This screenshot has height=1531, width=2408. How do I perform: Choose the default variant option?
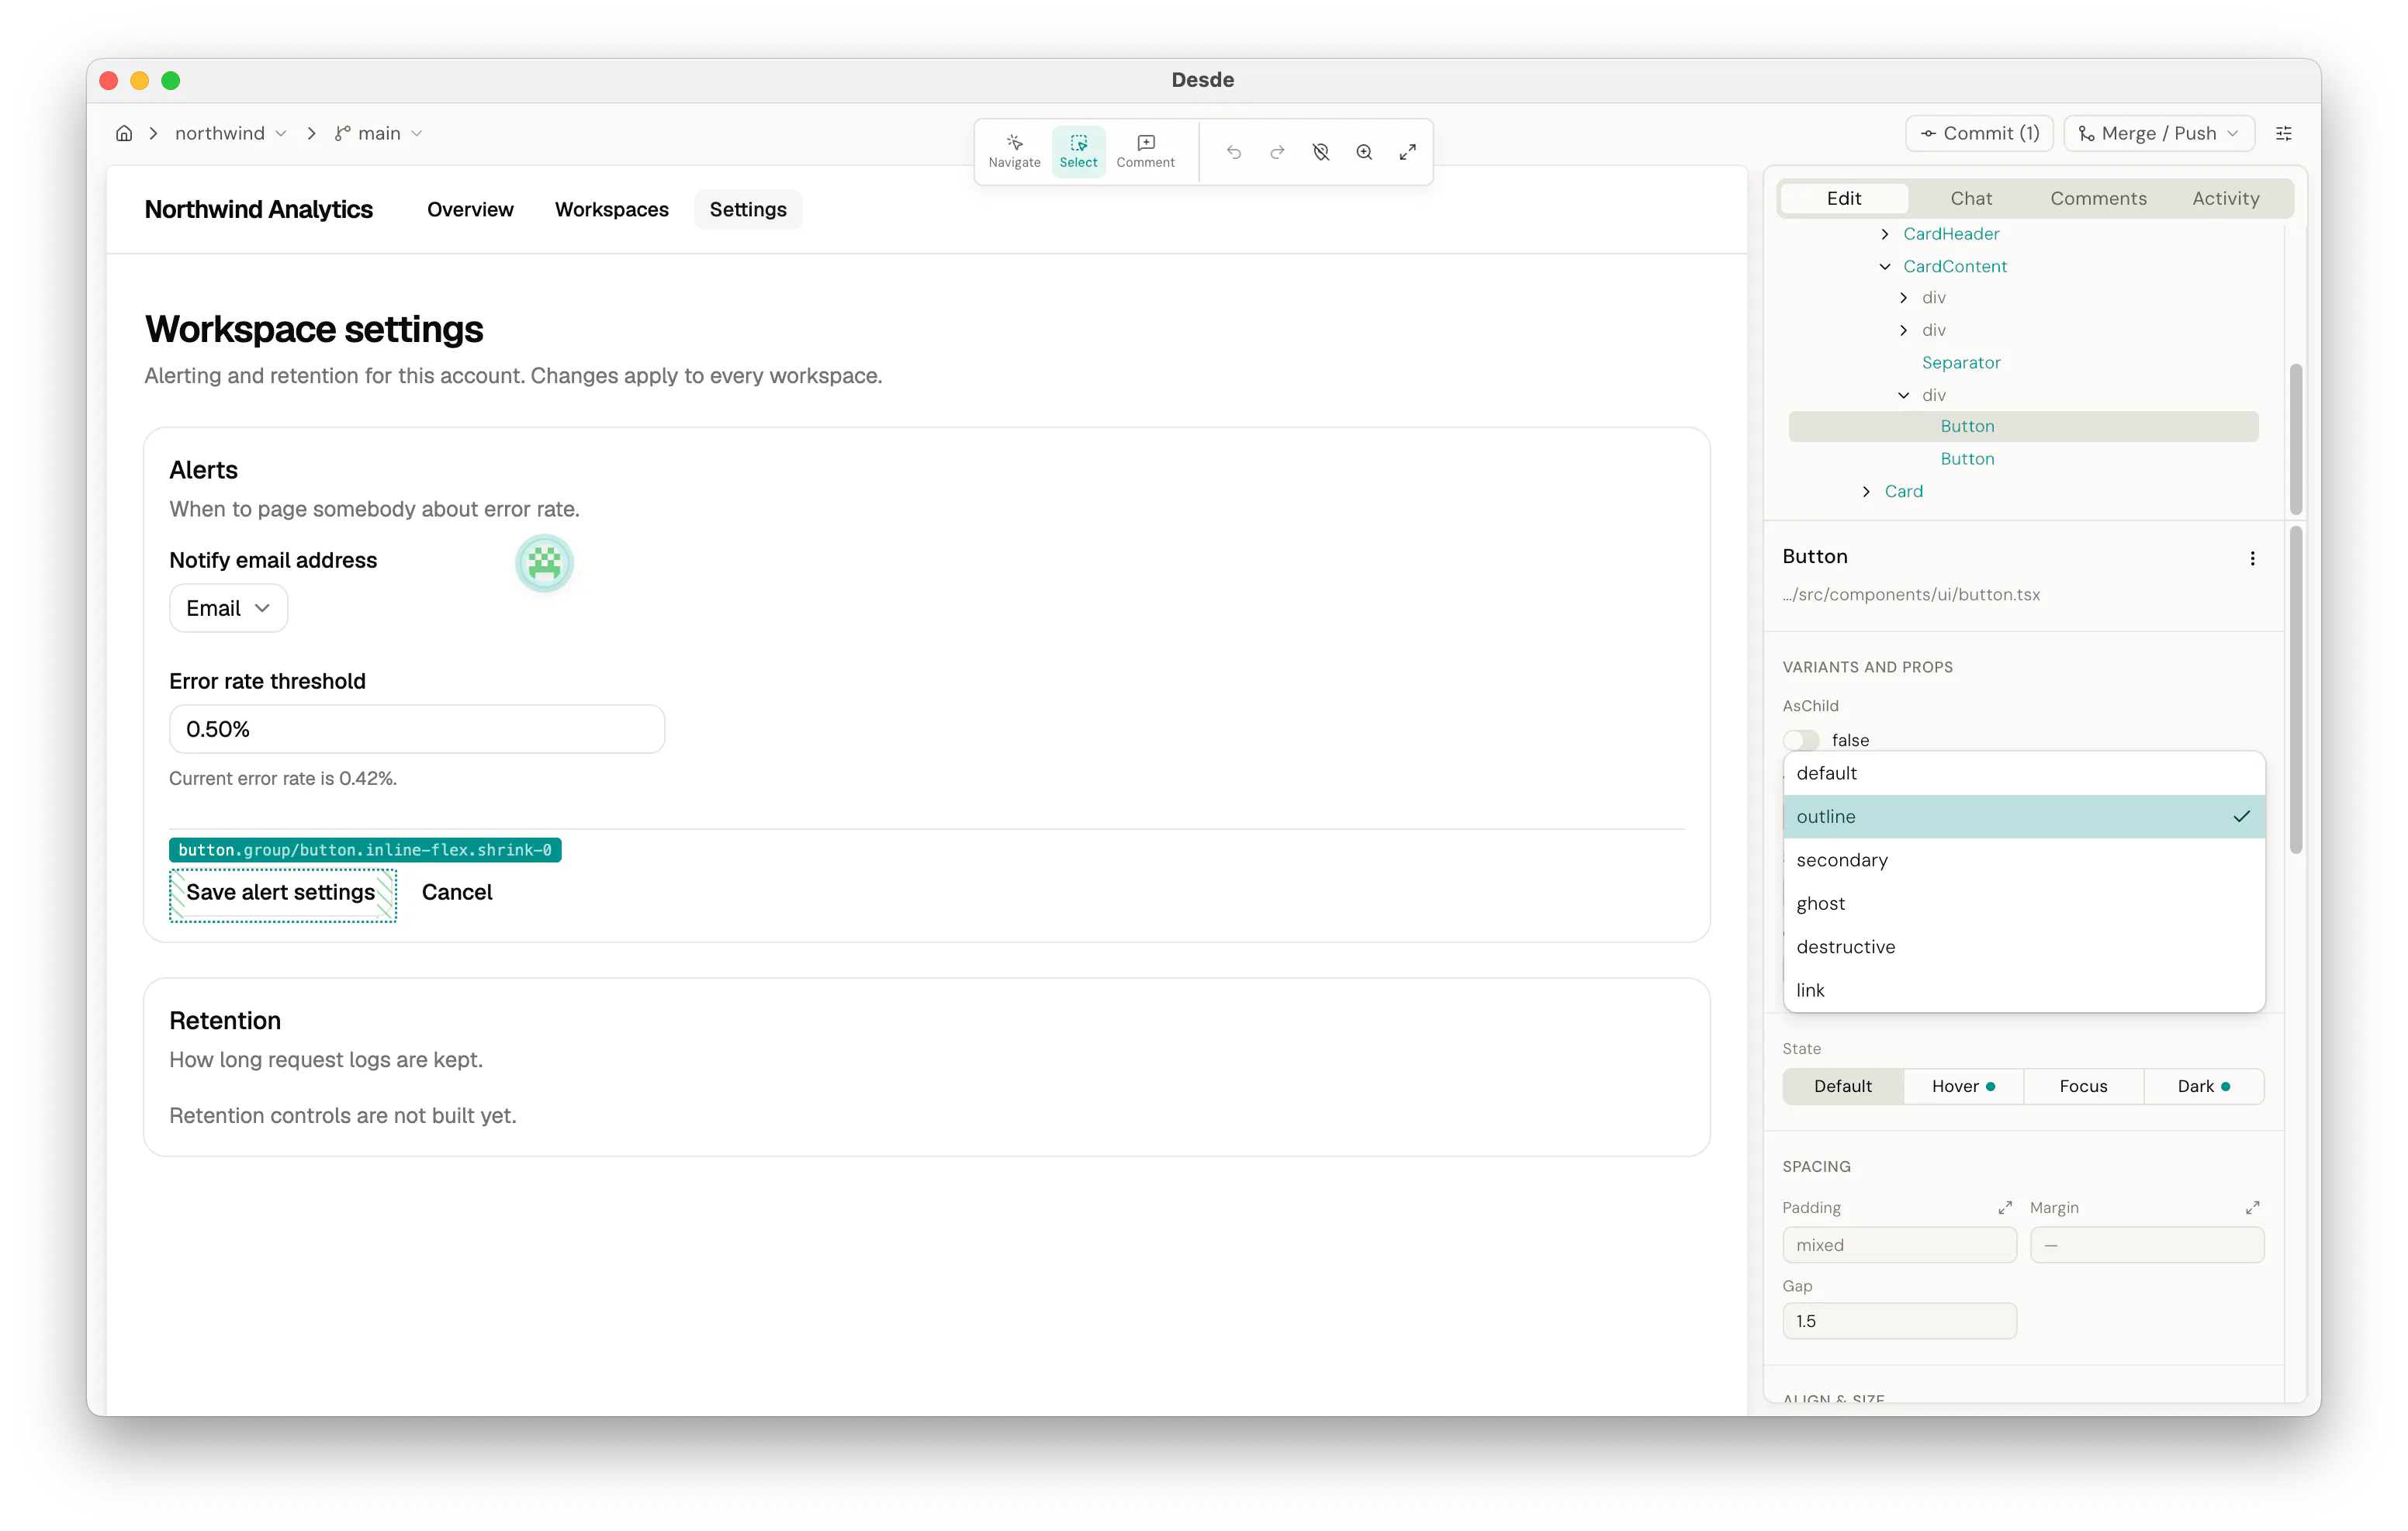2023,773
